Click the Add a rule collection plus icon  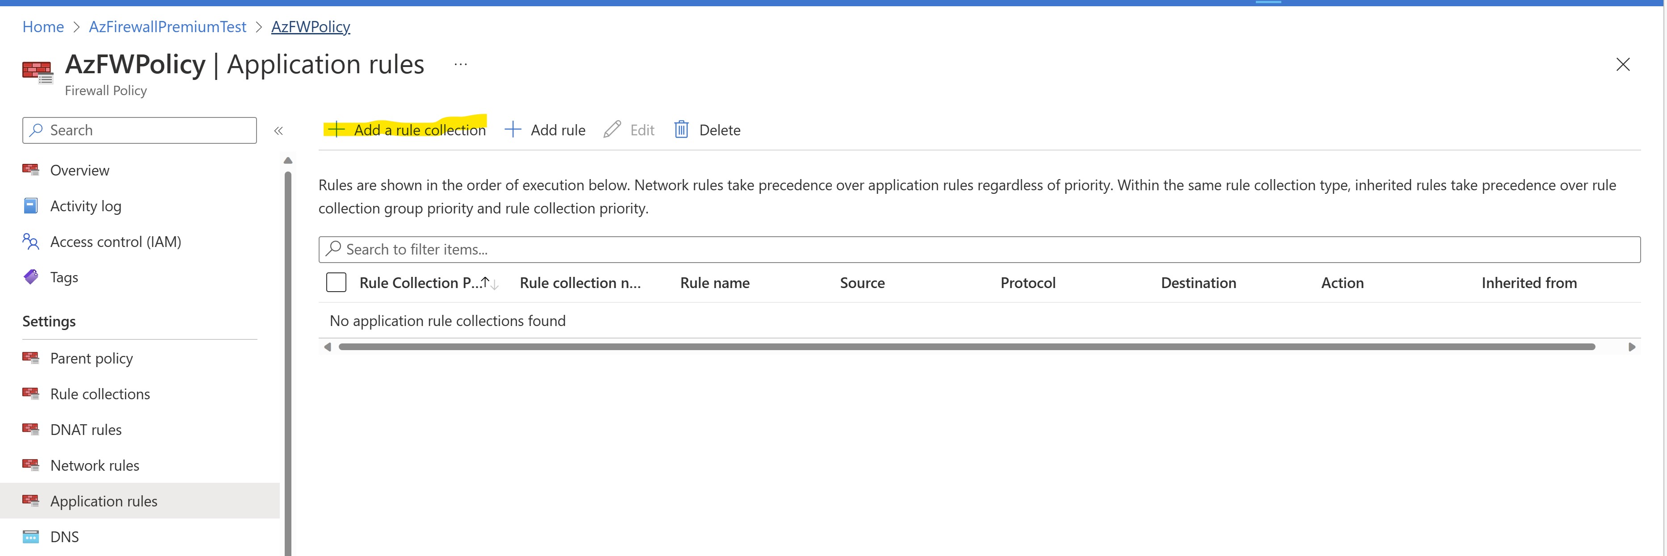[336, 130]
